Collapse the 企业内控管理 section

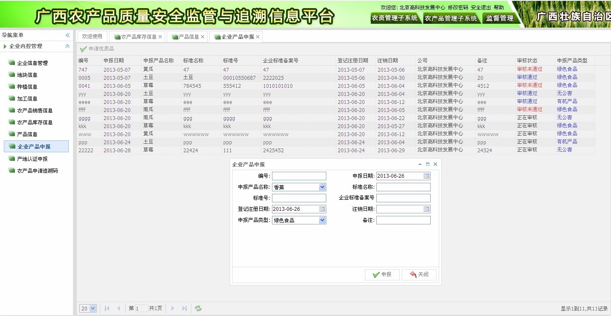[67, 46]
